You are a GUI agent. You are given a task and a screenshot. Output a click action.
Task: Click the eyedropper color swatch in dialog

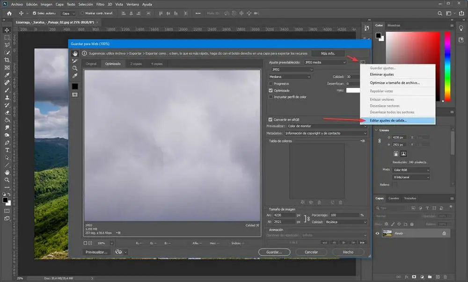point(74,86)
